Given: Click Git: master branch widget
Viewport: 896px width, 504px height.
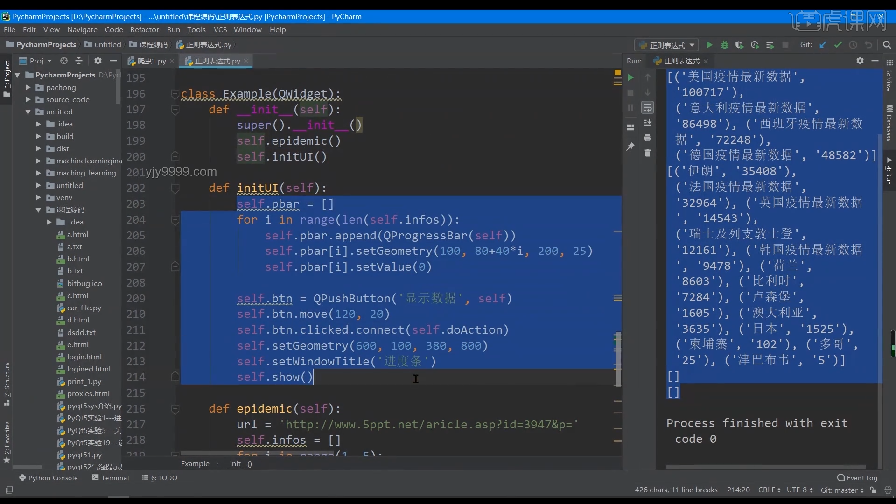Looking at the screenshot, I should [842, 490].
